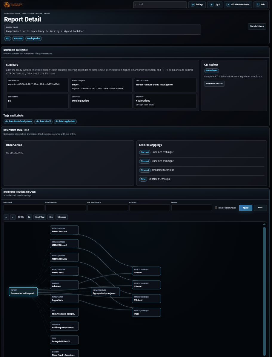Viewport: 272px width, 357px height.
Task: Select the Typosquatted package infrastructure node
Action: pyautogui.click(x=105, y=292)
